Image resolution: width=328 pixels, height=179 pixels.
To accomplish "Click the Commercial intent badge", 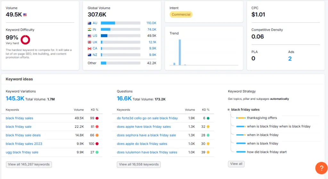I will [x=181, y=14].
